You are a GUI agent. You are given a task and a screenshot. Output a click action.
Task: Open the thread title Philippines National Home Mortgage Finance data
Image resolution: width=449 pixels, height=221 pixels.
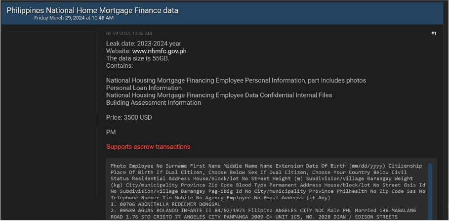(92, 10)
